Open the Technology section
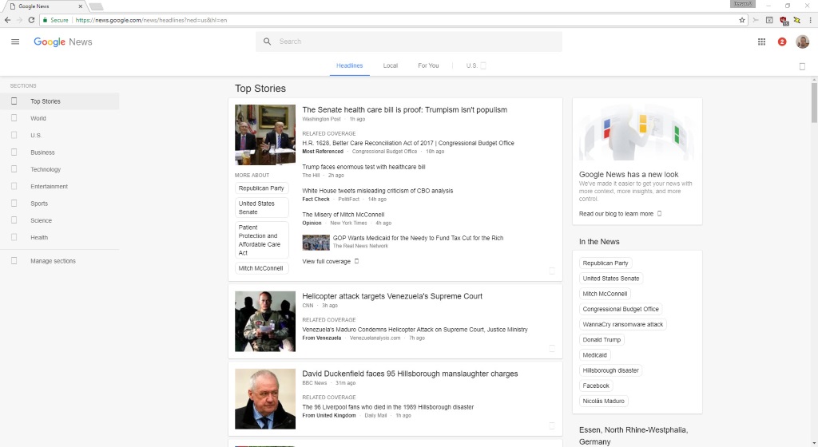Viewport: 818px width, 447px height. 59,169
